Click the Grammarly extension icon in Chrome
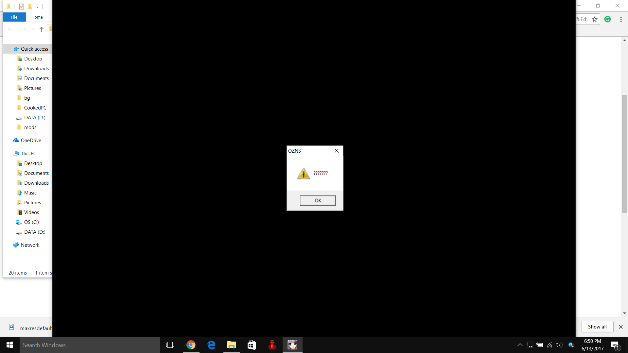 607,19
